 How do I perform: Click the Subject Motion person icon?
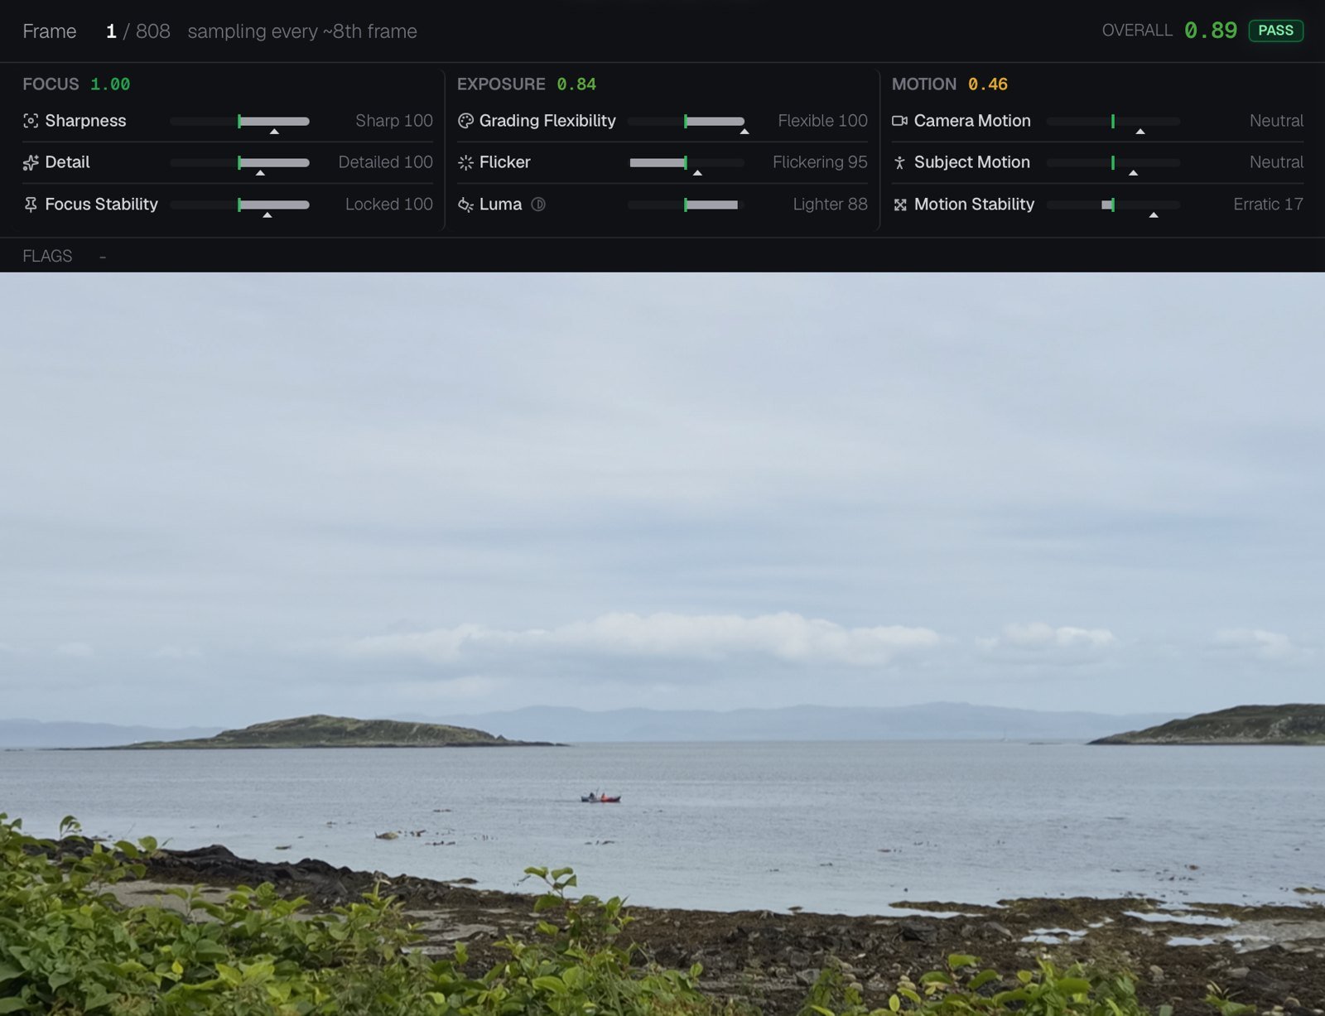(x=899, y=162)
